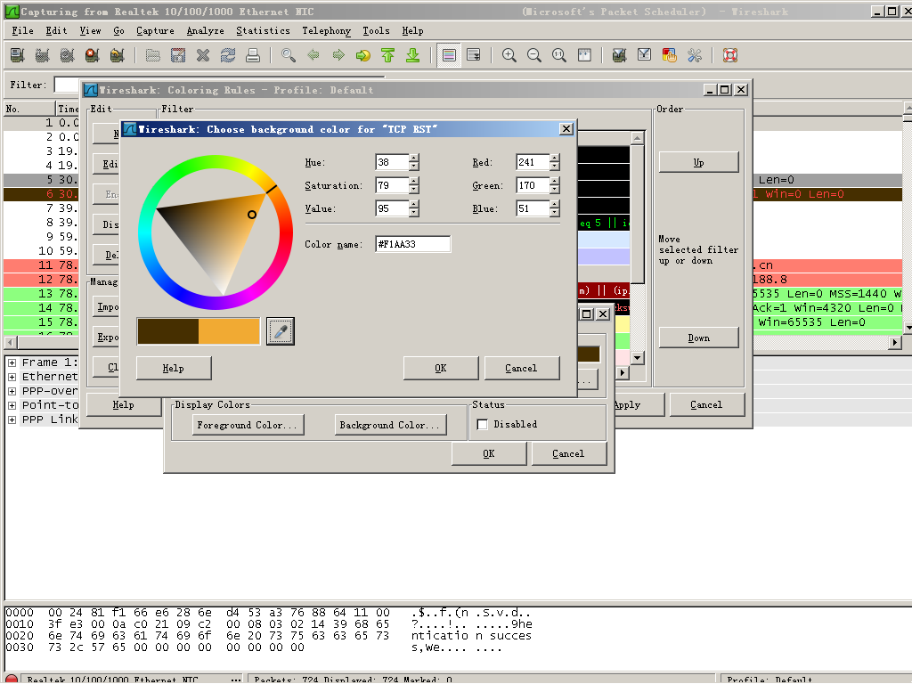Go to specific packet number icon
Viewport: 912px width, 684px height.
363,55
